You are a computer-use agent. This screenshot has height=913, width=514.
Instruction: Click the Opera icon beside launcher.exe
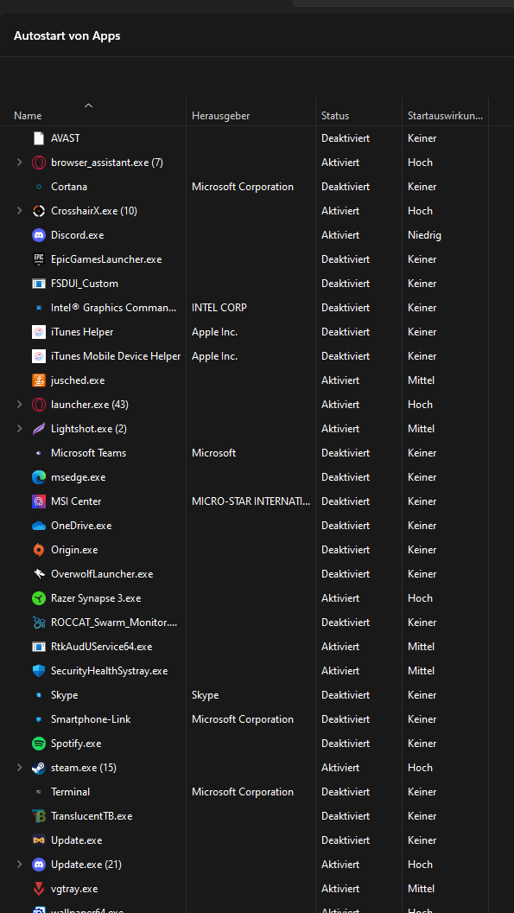[x=38, y=404]
